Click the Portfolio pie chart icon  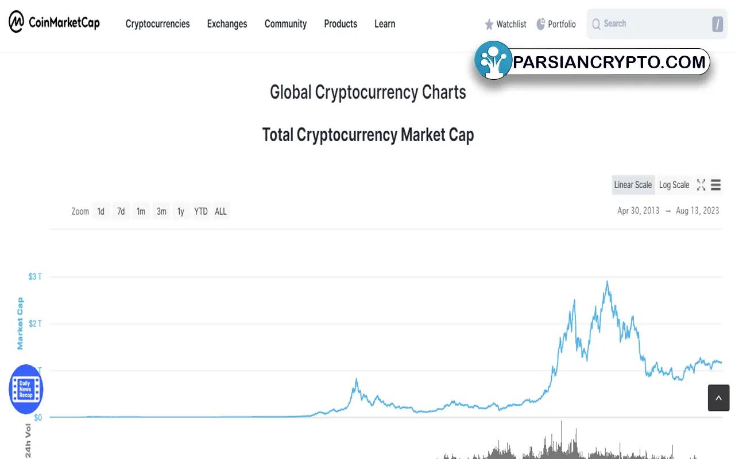541,24
